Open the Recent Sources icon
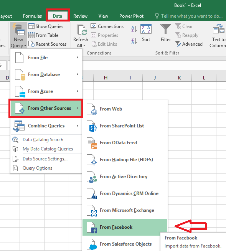 [31, 44]
